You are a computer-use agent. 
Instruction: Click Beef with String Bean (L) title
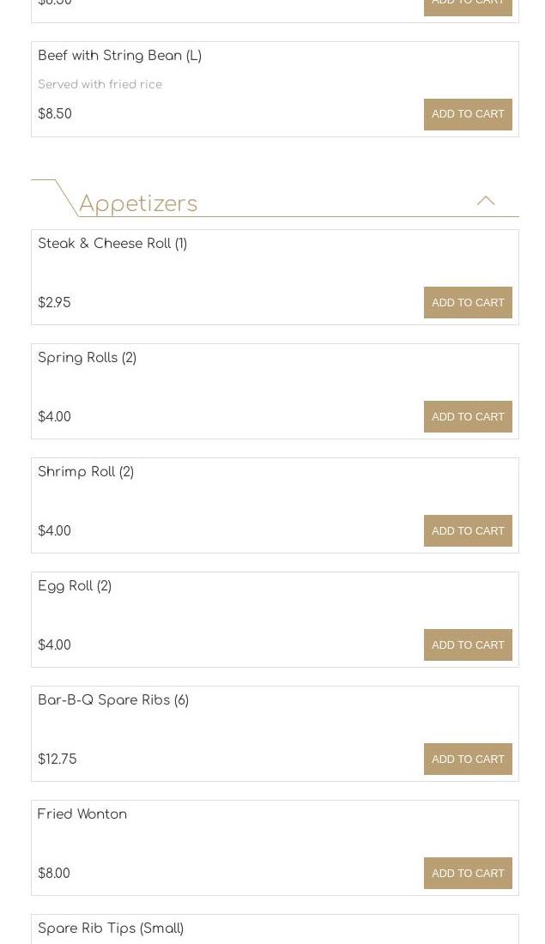point(120,56)
